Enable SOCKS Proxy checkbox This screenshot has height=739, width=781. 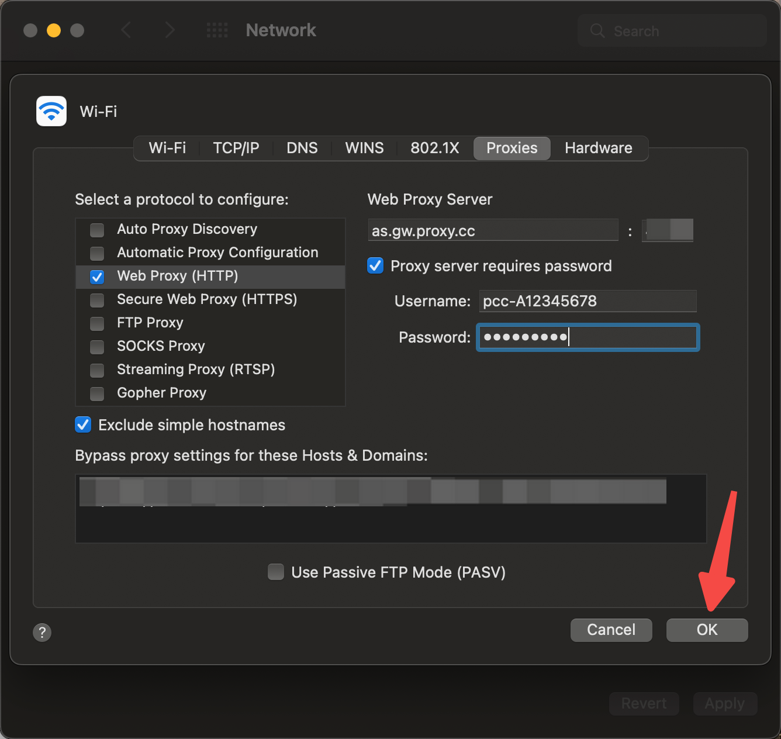pos(97,347)
